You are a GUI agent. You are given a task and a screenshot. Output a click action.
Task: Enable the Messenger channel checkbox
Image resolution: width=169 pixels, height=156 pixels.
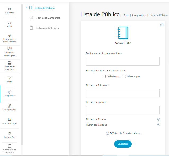pos(124,76)
